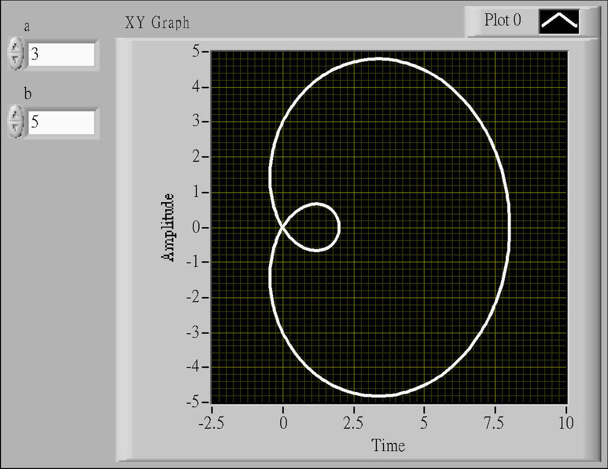Click the y-axis -4 scale marker
The width and height of the screenshot is (608, 469).
click(x=193, y=366)
